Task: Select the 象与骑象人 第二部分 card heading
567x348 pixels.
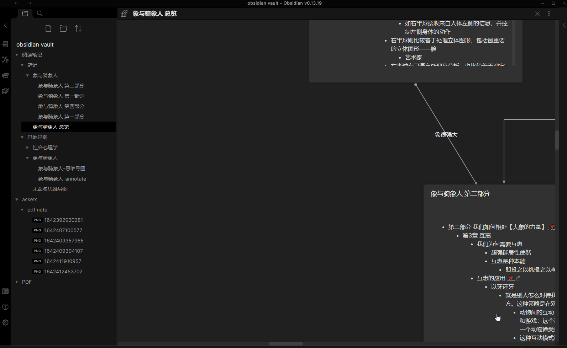Action: click(x=460, y=194)
